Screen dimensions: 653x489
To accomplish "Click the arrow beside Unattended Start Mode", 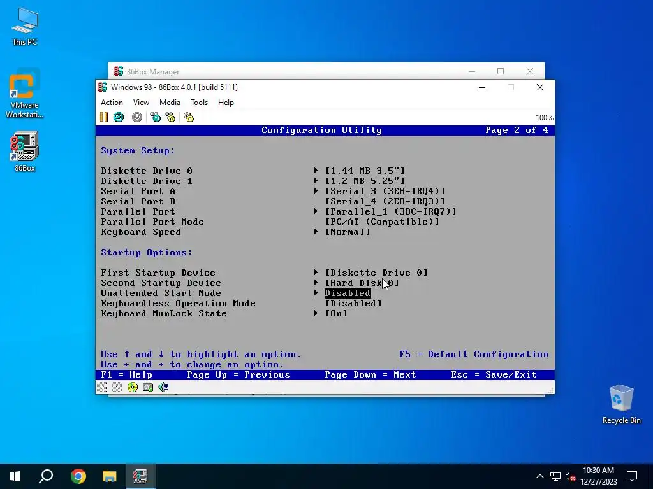I will pyautogui.click(x=316, y=293).
